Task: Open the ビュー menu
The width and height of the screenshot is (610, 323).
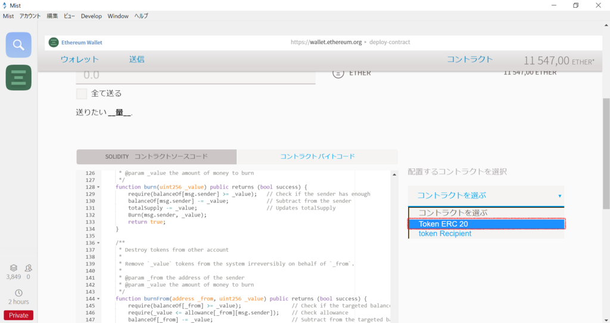Action: pos(69,16)
